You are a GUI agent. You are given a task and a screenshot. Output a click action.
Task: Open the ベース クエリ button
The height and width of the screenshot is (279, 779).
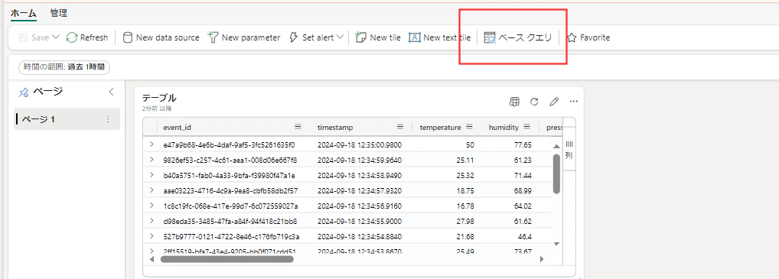click(x=518, y=37)
